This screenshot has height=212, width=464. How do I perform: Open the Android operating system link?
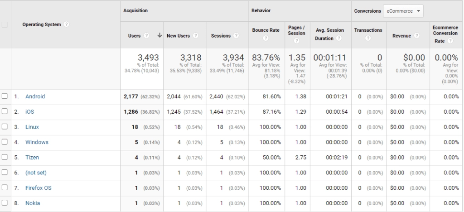tap(35, 96)
